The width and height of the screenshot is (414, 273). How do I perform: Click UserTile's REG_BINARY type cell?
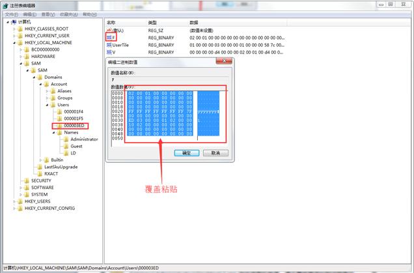pos(161,45)
